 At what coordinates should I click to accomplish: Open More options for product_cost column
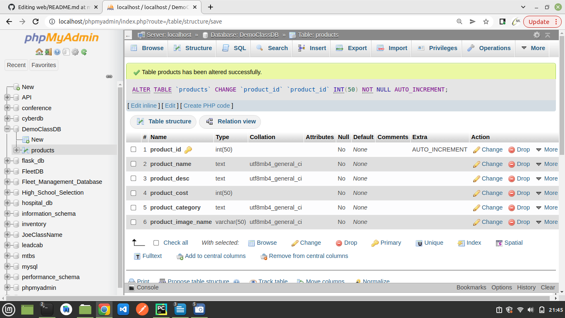546,193
